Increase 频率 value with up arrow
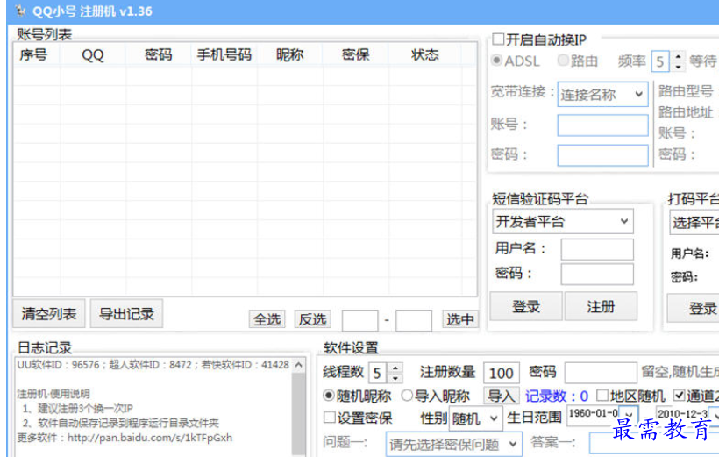This screenshot has height=457, width=719. coord(678,56)
